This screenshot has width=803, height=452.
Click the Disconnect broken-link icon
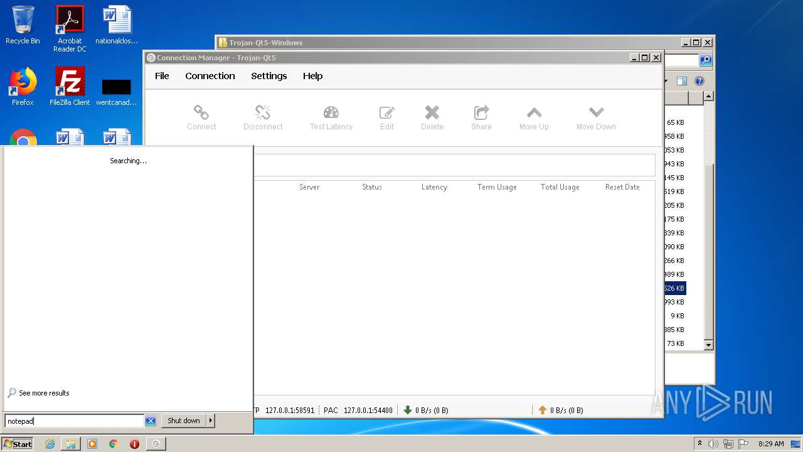(x=263, y=112)
